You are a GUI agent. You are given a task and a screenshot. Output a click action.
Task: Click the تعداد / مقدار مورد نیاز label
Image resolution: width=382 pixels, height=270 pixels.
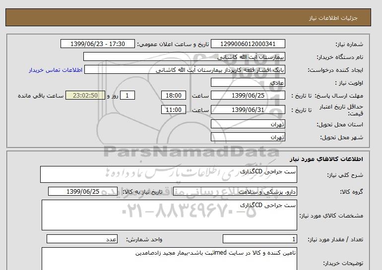point(335,240)
